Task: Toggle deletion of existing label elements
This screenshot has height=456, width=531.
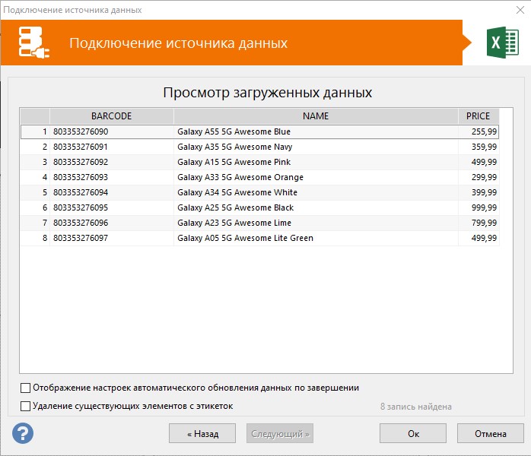Action: coord(26,406)
